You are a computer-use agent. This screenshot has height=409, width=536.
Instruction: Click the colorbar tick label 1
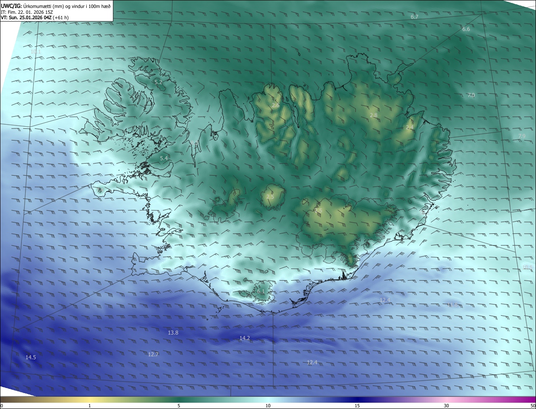coord(90,406)
